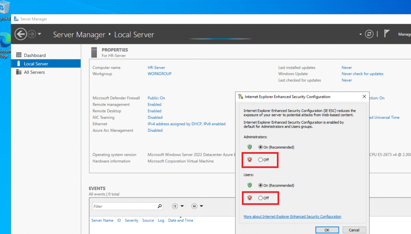Turn Off IE ESC for Users
The height and width of the screenshot is (234, 411).
[x=261, y=198]
